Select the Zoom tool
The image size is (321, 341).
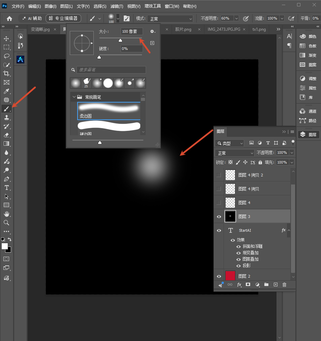pos(6,223)
